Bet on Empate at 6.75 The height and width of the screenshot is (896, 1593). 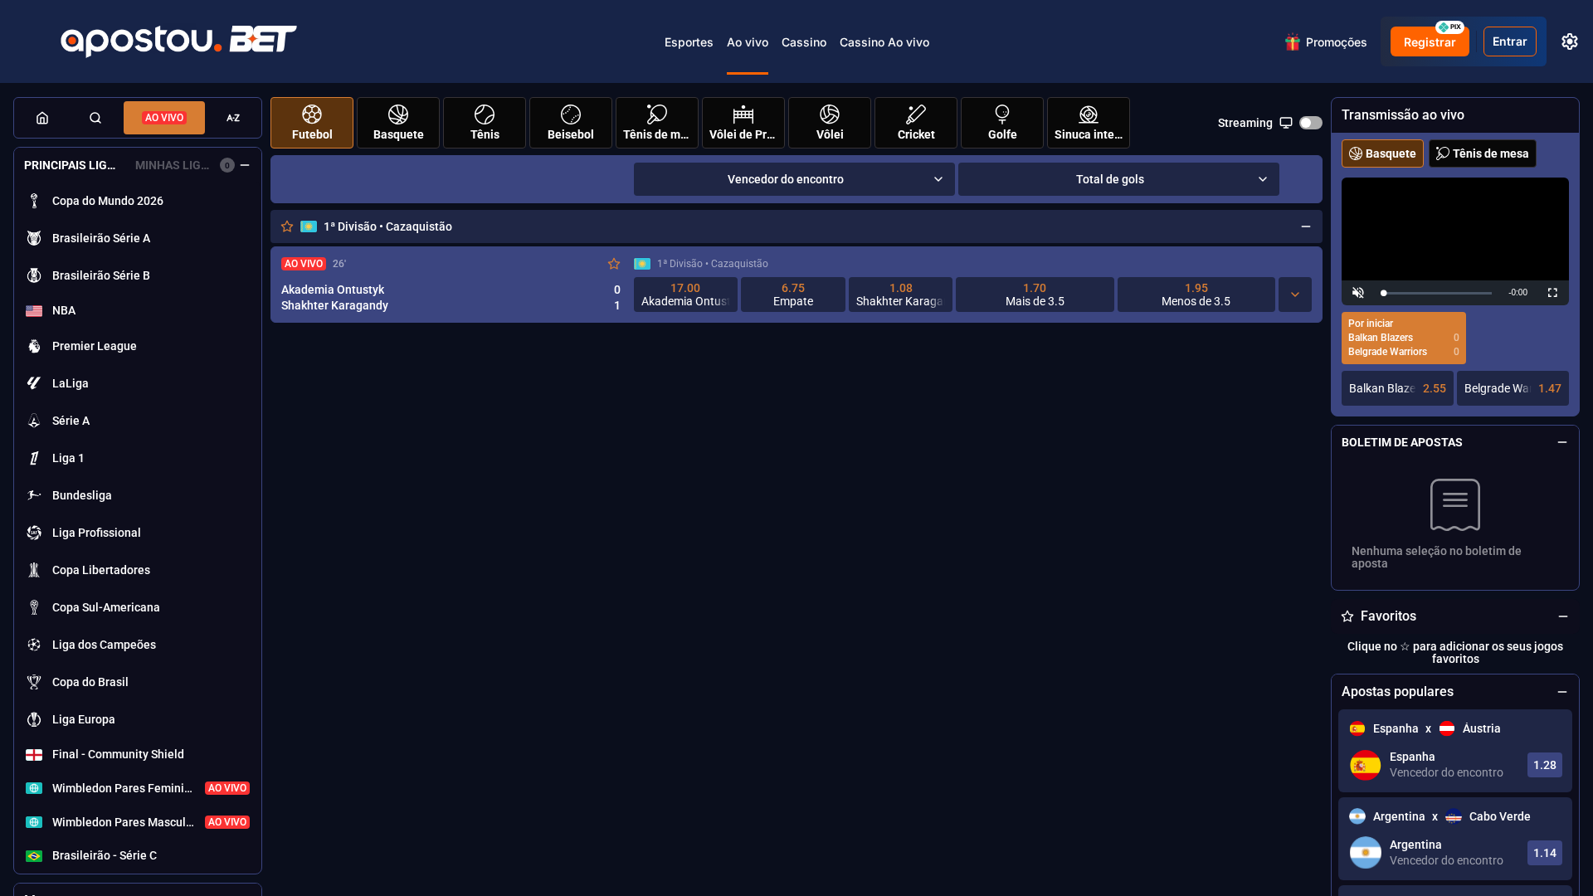(793, 295)
